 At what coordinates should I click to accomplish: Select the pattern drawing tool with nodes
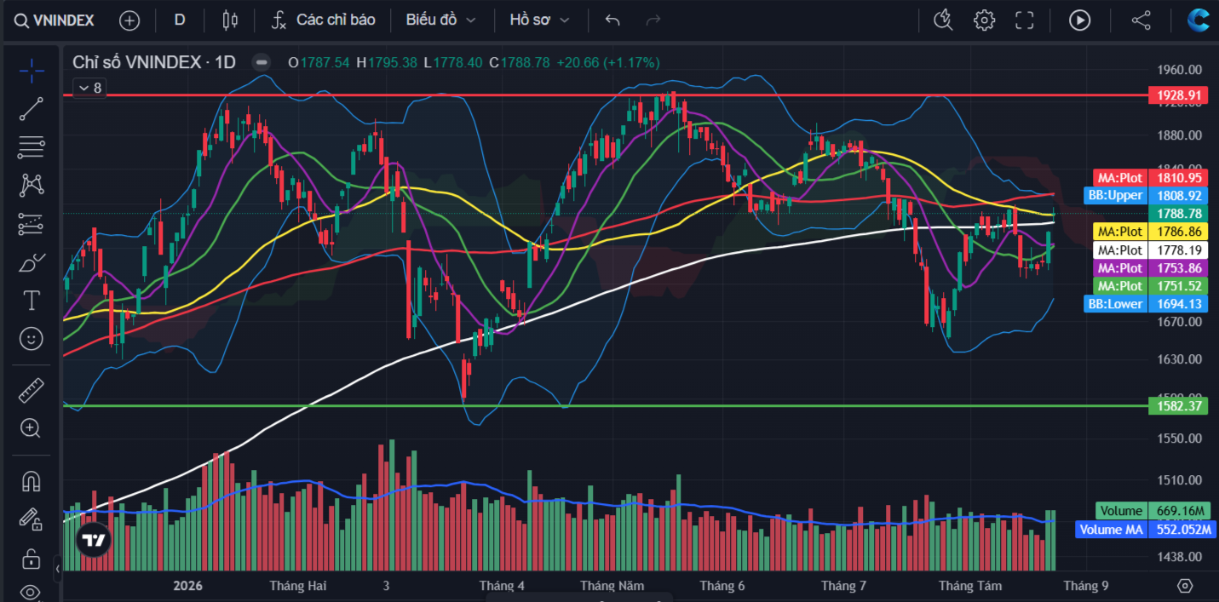[32, 186]
